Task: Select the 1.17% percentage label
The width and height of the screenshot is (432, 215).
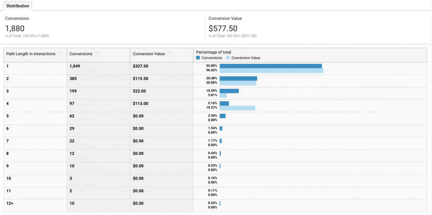Action: pyautogui.click(x=213, y=140)
